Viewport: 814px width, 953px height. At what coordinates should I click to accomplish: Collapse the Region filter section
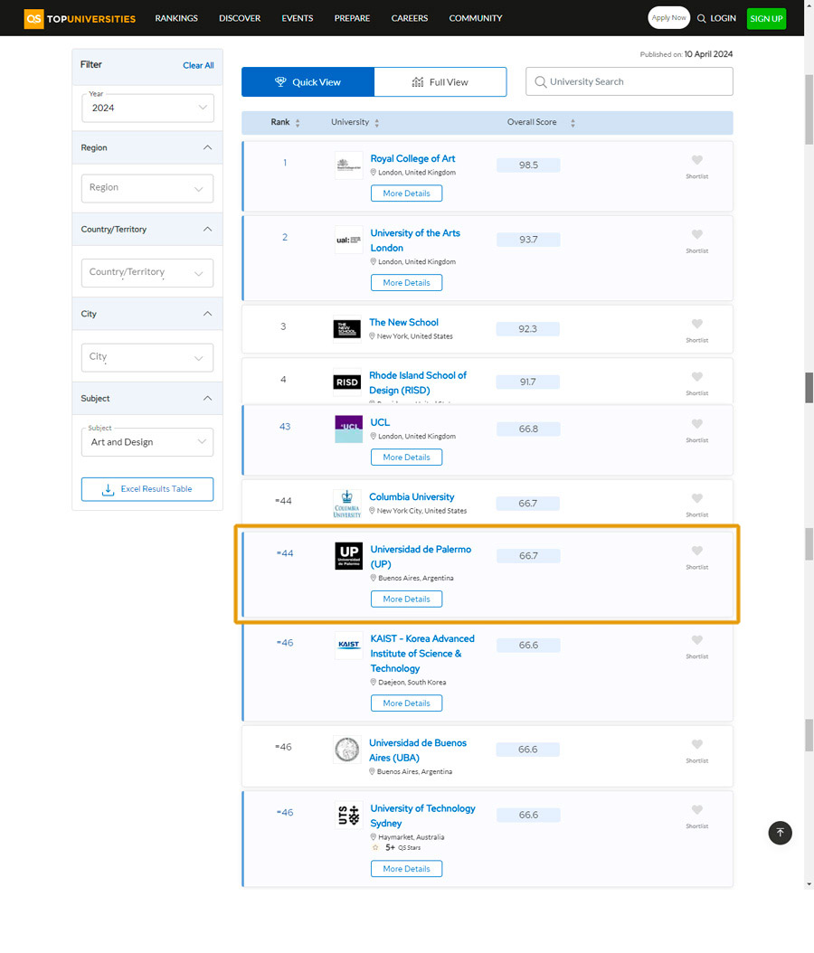[207, 147]
